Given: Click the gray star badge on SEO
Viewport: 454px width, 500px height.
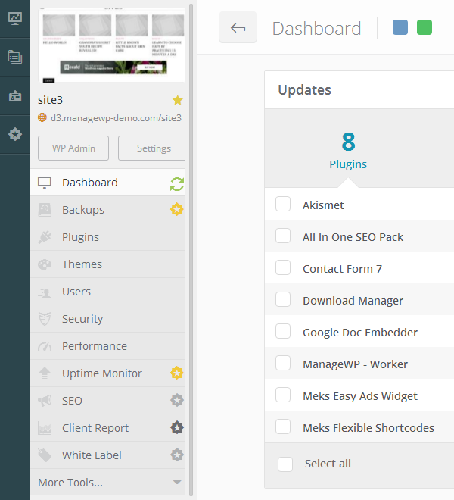Looking at the screenshot, I should point(177,400).
